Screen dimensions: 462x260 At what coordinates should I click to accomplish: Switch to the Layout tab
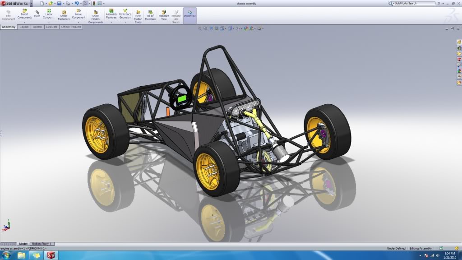[24, 27]
